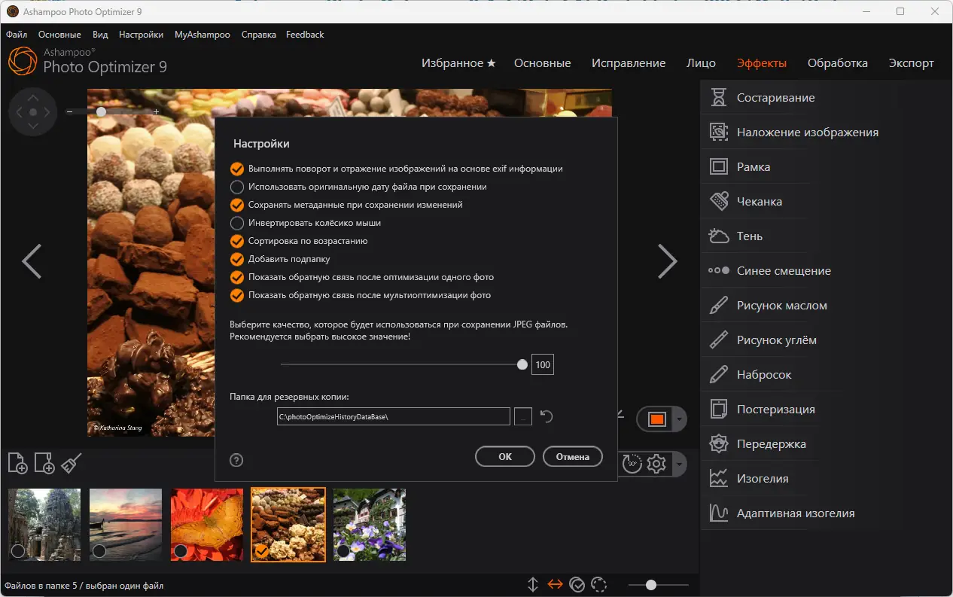Uncheck Сохранять метаданные при сохранении изменений
The height and width of the screenshot is (597, 953).
coord(236,205)
